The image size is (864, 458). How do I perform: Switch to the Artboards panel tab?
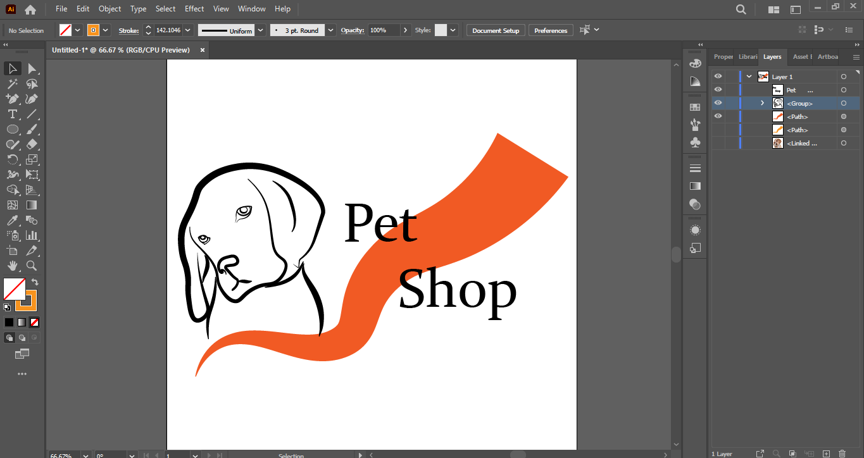coord(828,57)
